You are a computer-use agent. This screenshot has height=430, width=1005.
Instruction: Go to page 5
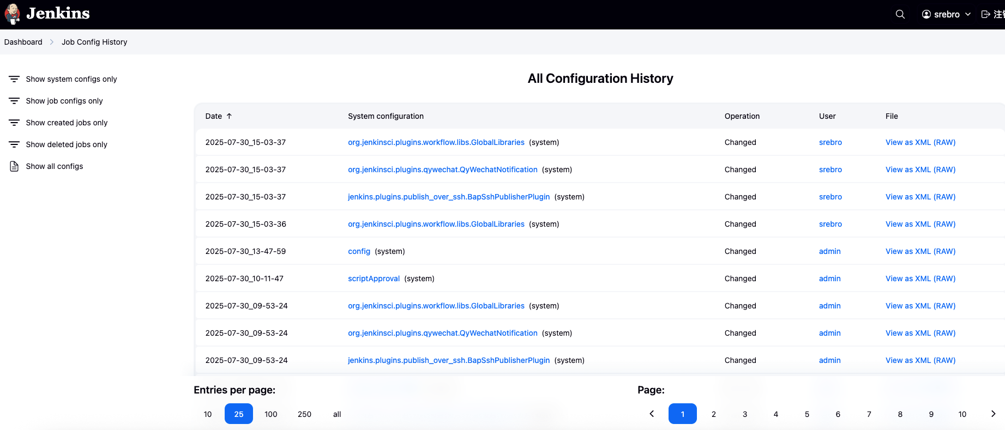(x=807, y=414)
